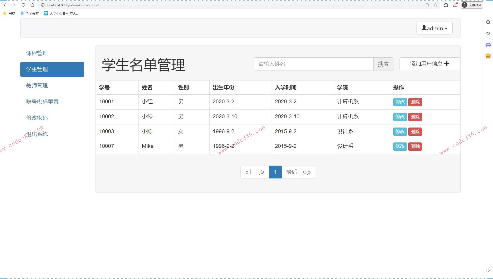Click 修改 for student 10001
The image size is (493, 279).
click(400, 102)
